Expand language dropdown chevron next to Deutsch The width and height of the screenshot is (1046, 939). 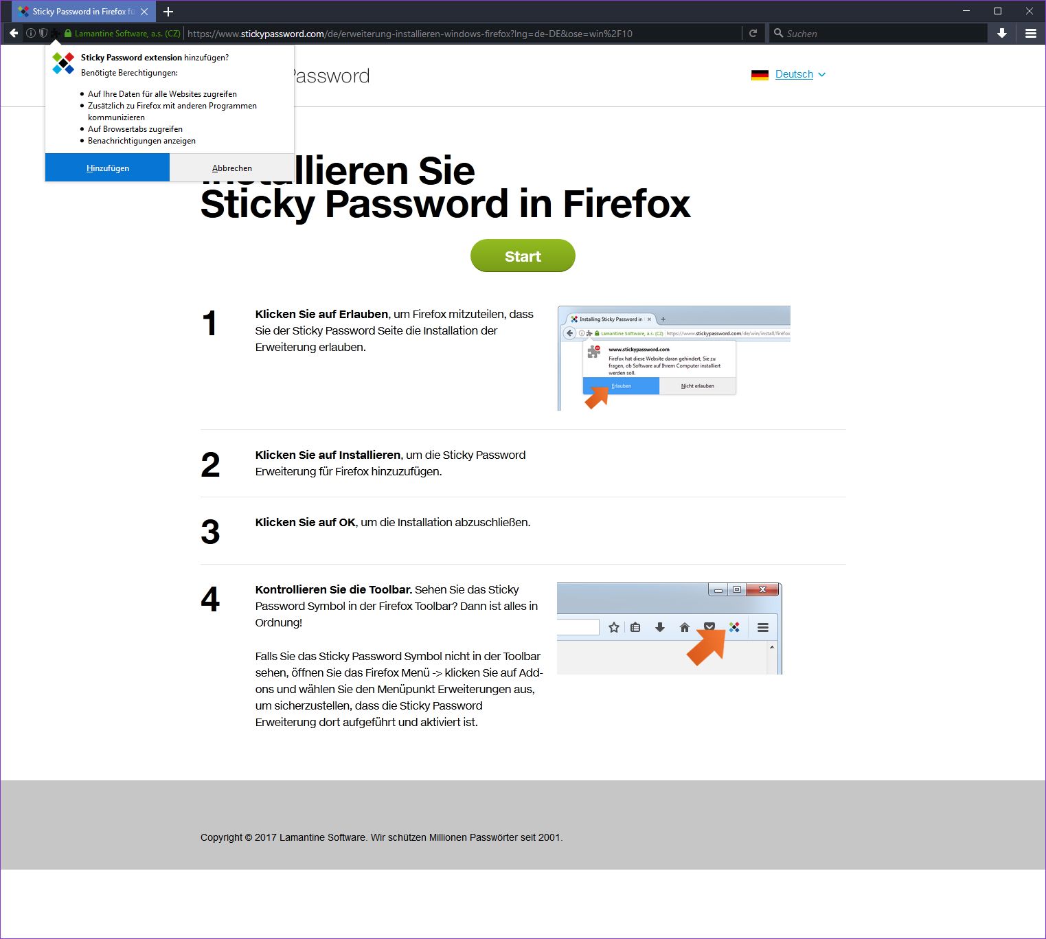822,74
